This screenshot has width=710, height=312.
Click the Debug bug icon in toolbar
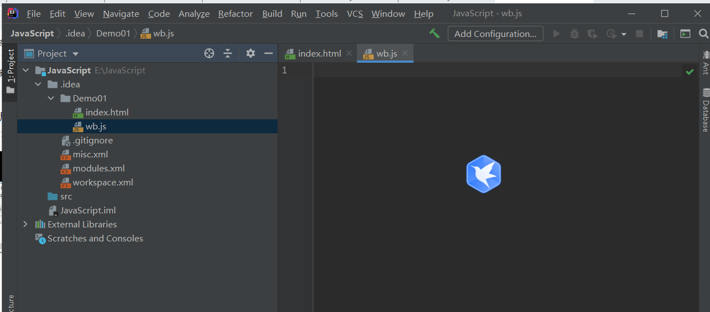pyautogui.click(x=575, y=34)
